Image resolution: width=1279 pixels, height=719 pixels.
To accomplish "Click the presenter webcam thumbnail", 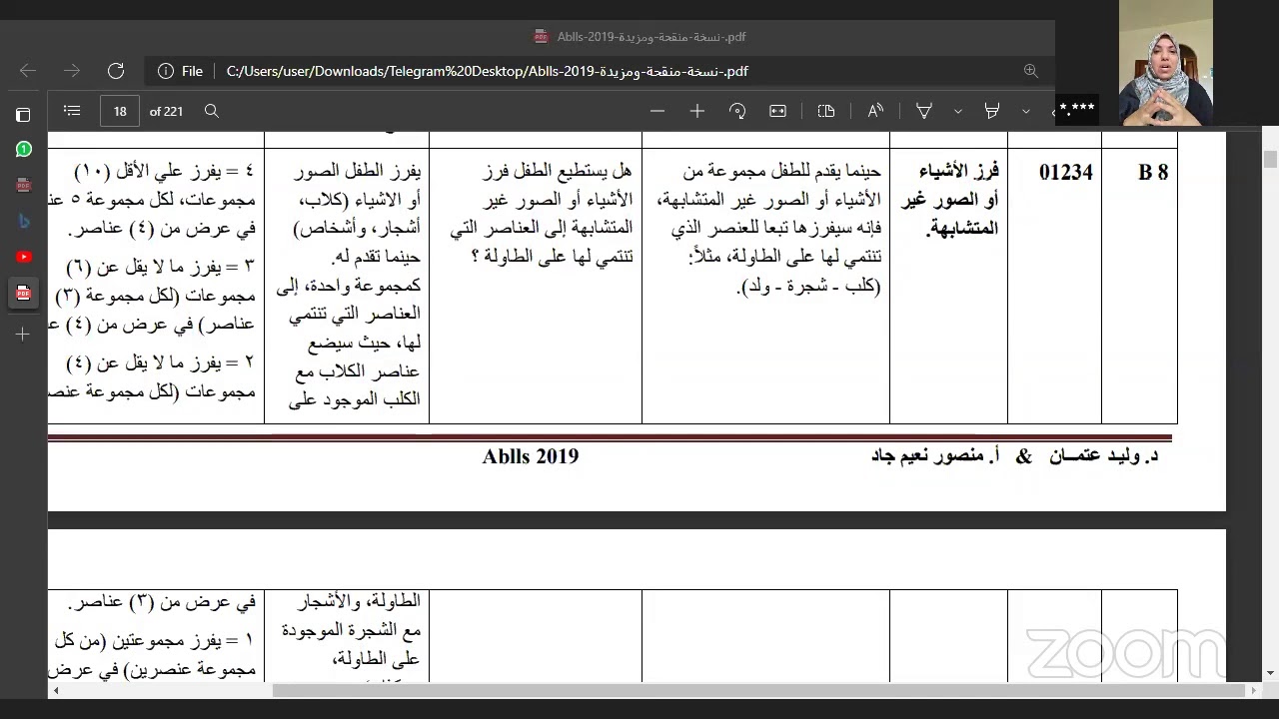I will coord(1165,62).
